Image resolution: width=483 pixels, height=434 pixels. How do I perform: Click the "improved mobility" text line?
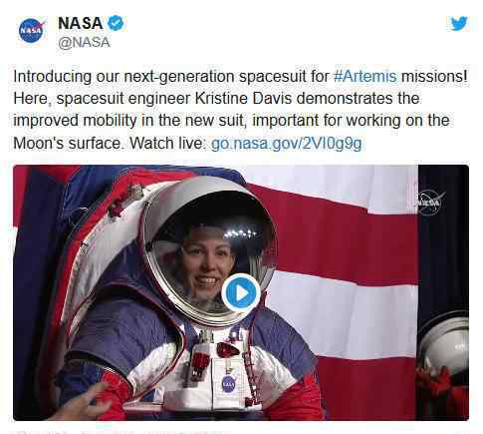tap(231, 121)
